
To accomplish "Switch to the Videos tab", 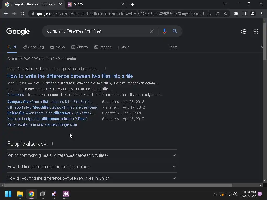I will click(x=80, y=47).
